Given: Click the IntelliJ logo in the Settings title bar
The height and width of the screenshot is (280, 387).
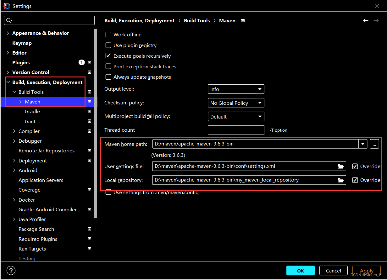Looking at the screenshot, I should point(6,6).
